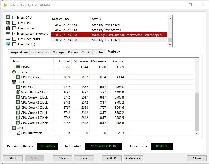Image resolution: width=209 pixels, height=164 pixels.
Task: Click the Clocks group icon
Action: (x=14, y=82)
